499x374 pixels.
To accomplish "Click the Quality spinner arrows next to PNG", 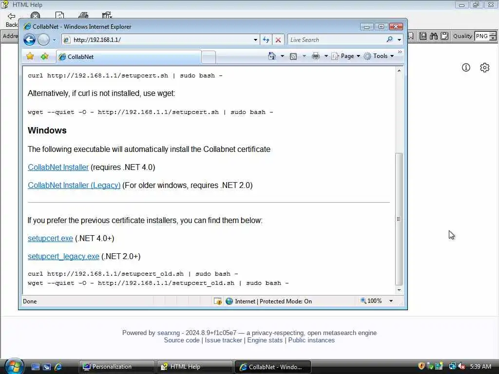I will [x=493, y=36].
